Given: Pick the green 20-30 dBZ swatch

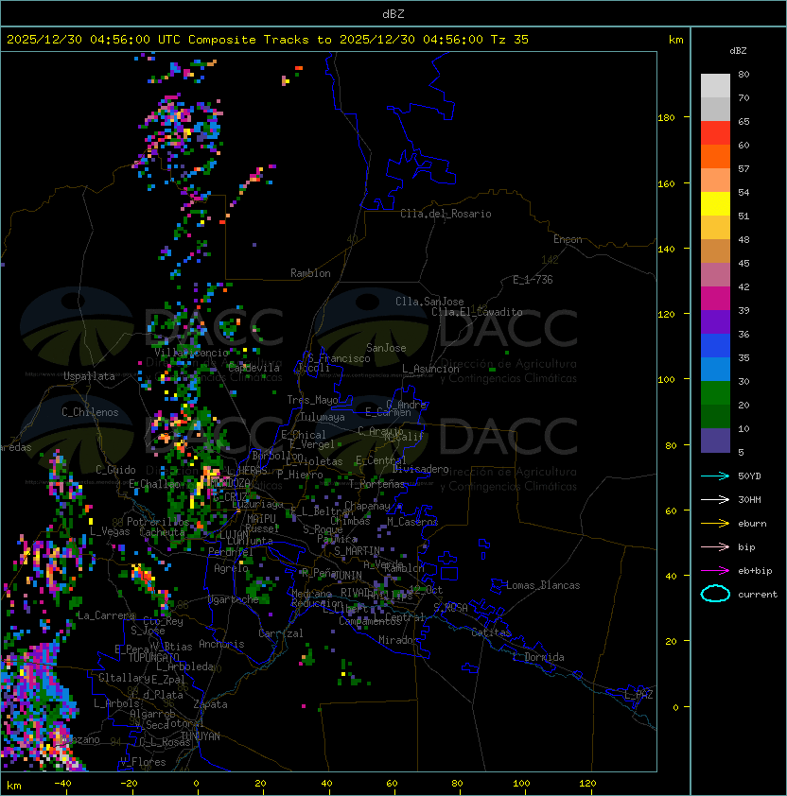Looking at the screenshot, I should 715,393.
